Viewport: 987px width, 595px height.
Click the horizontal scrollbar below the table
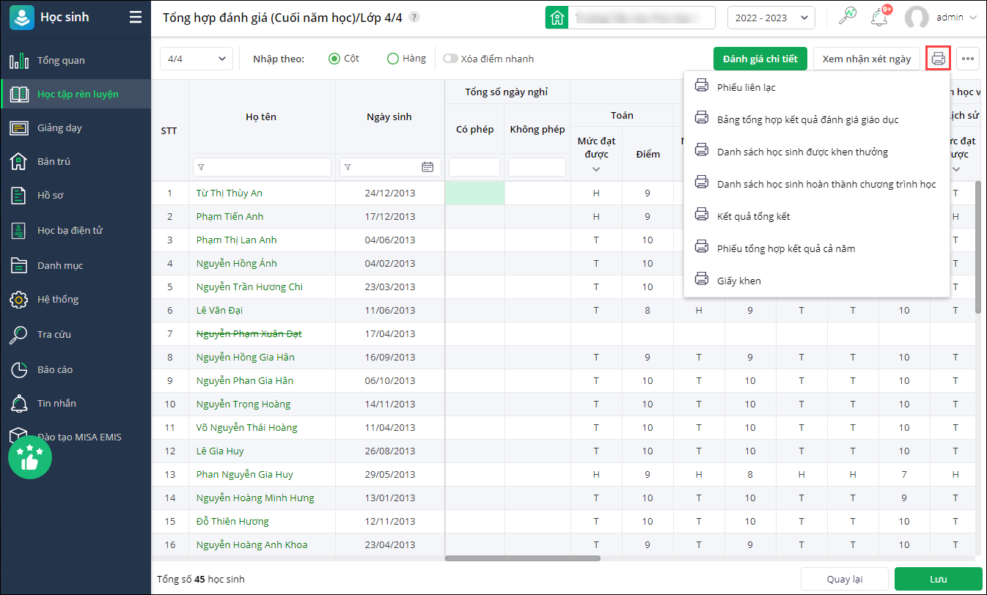coord(522,558)
